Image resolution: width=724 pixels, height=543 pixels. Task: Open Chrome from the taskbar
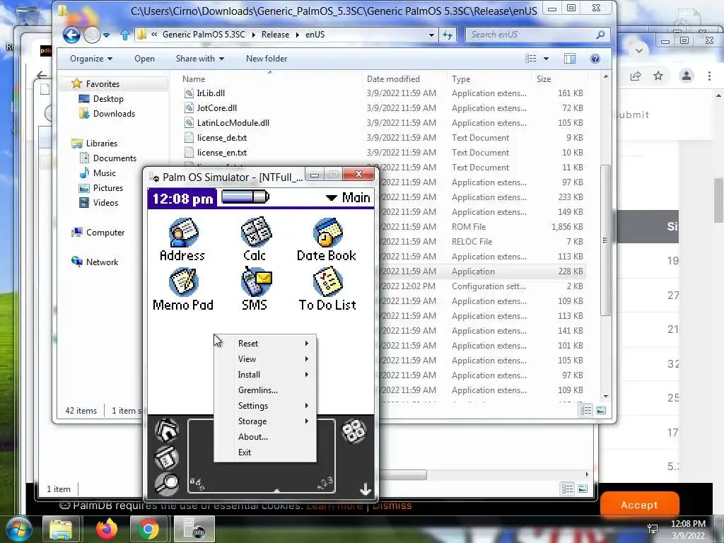click(148, 529)
